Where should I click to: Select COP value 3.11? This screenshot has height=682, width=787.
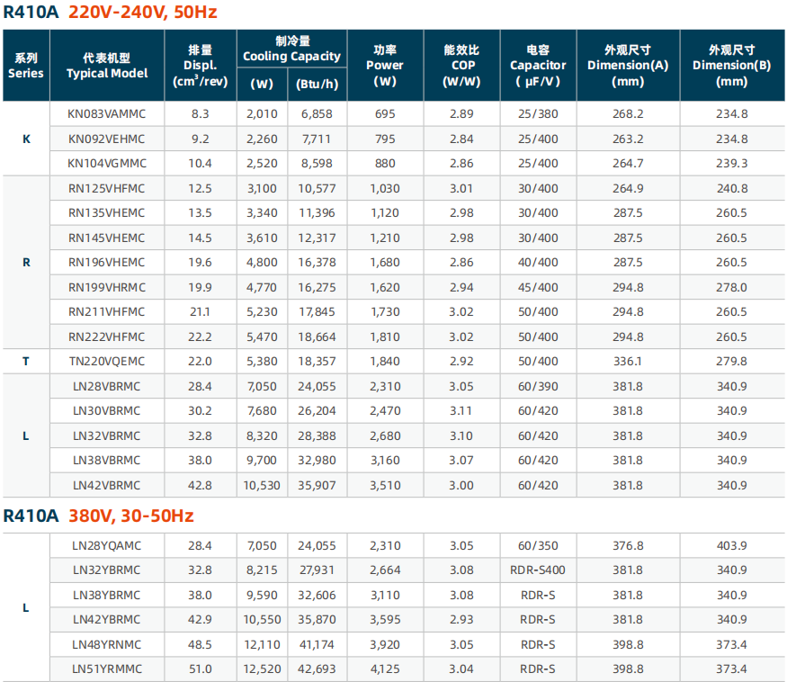pos(461,411)
